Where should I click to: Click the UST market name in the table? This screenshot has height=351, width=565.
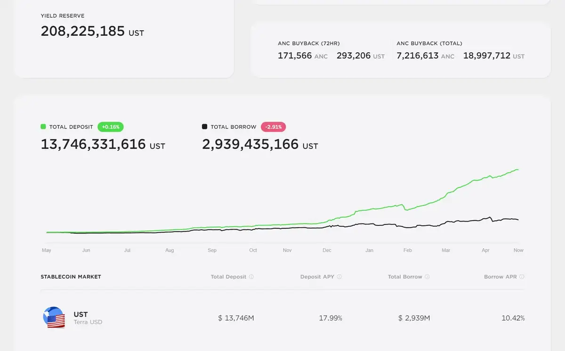click(81, 314)
